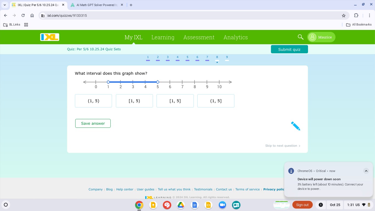Launch Zoom from the shelf
The image size is (375, 211).
(x=222, y=205)
